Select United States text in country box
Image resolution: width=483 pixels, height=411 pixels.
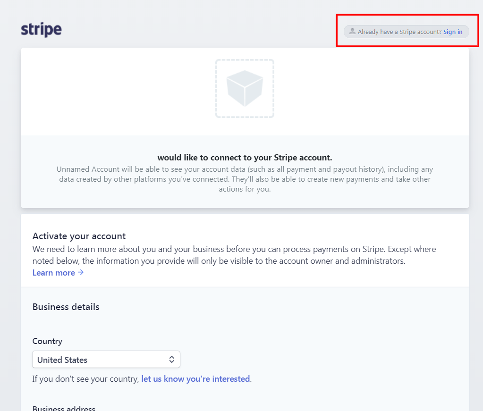coord(62,360)
